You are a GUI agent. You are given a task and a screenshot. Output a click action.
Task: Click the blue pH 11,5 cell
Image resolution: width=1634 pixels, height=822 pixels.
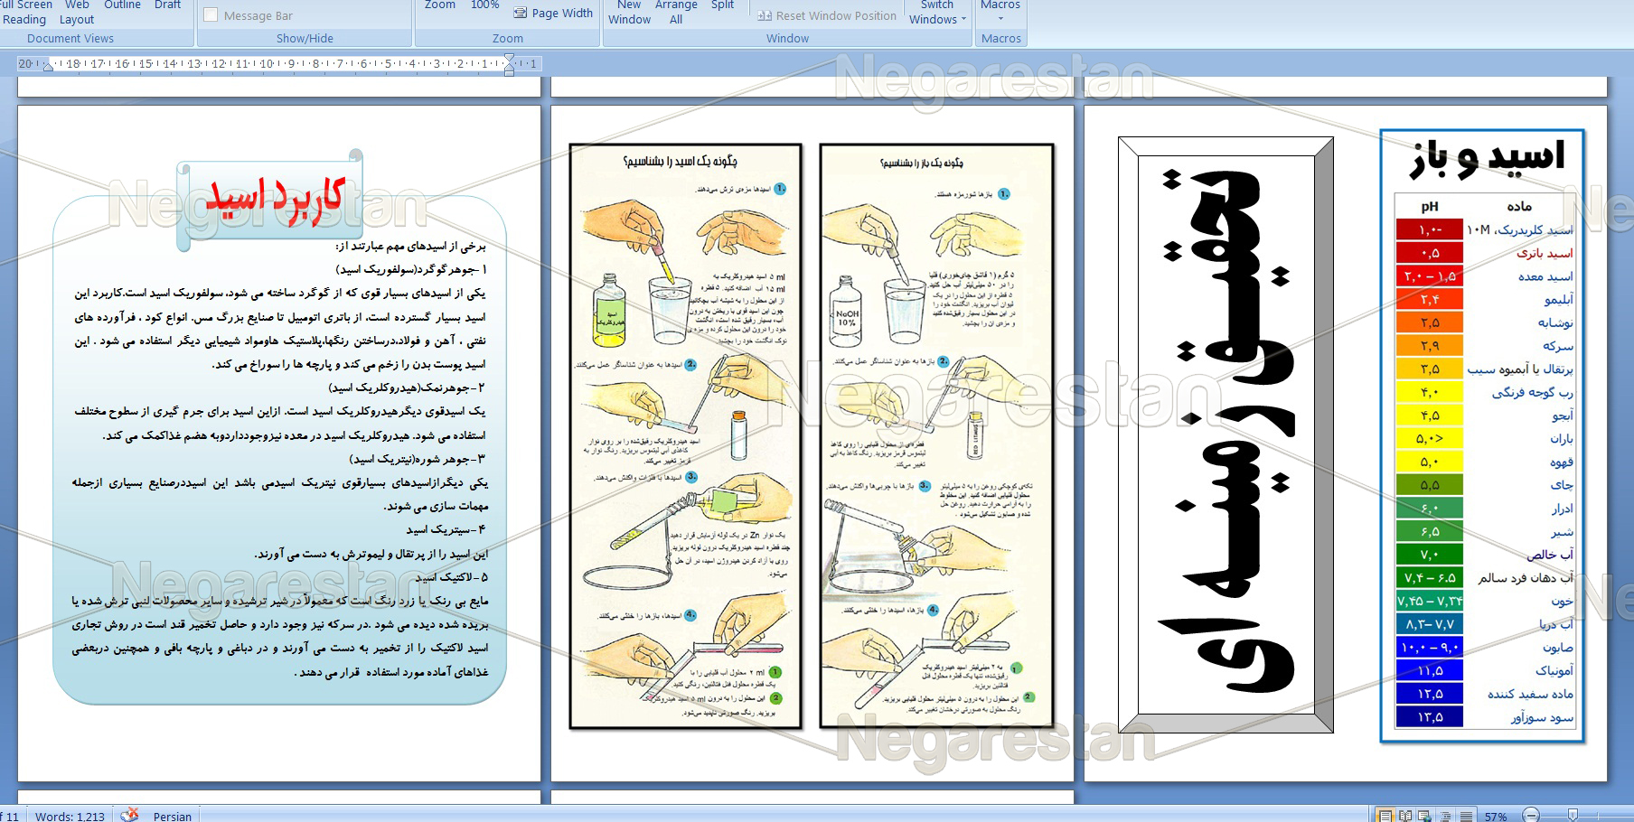point(1429,670)
